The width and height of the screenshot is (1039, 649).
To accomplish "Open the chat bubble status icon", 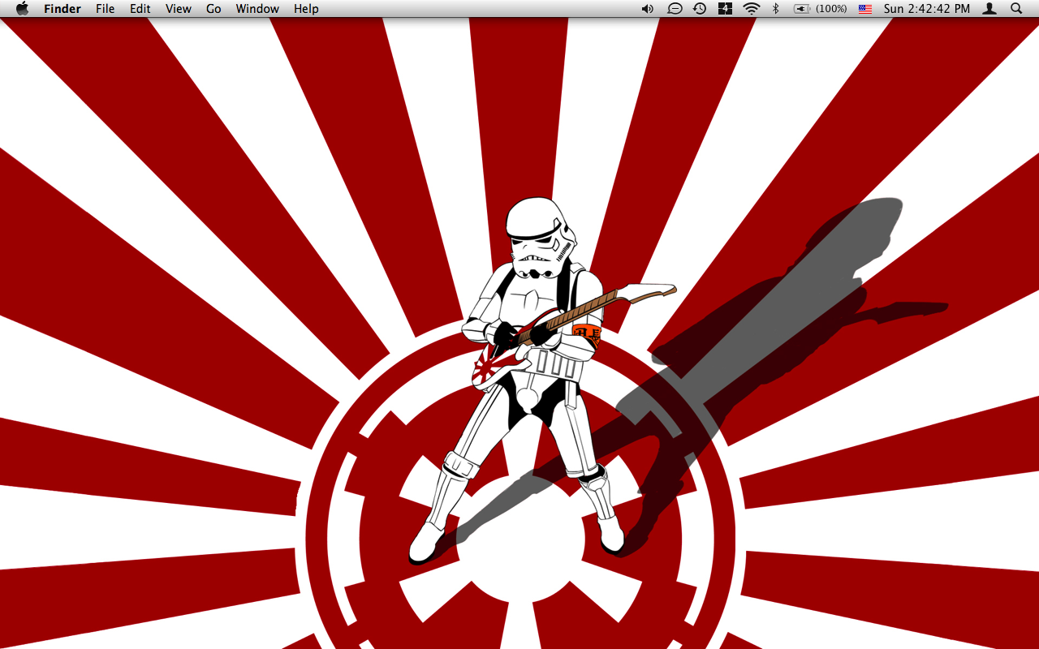I will tap(675, 9).
